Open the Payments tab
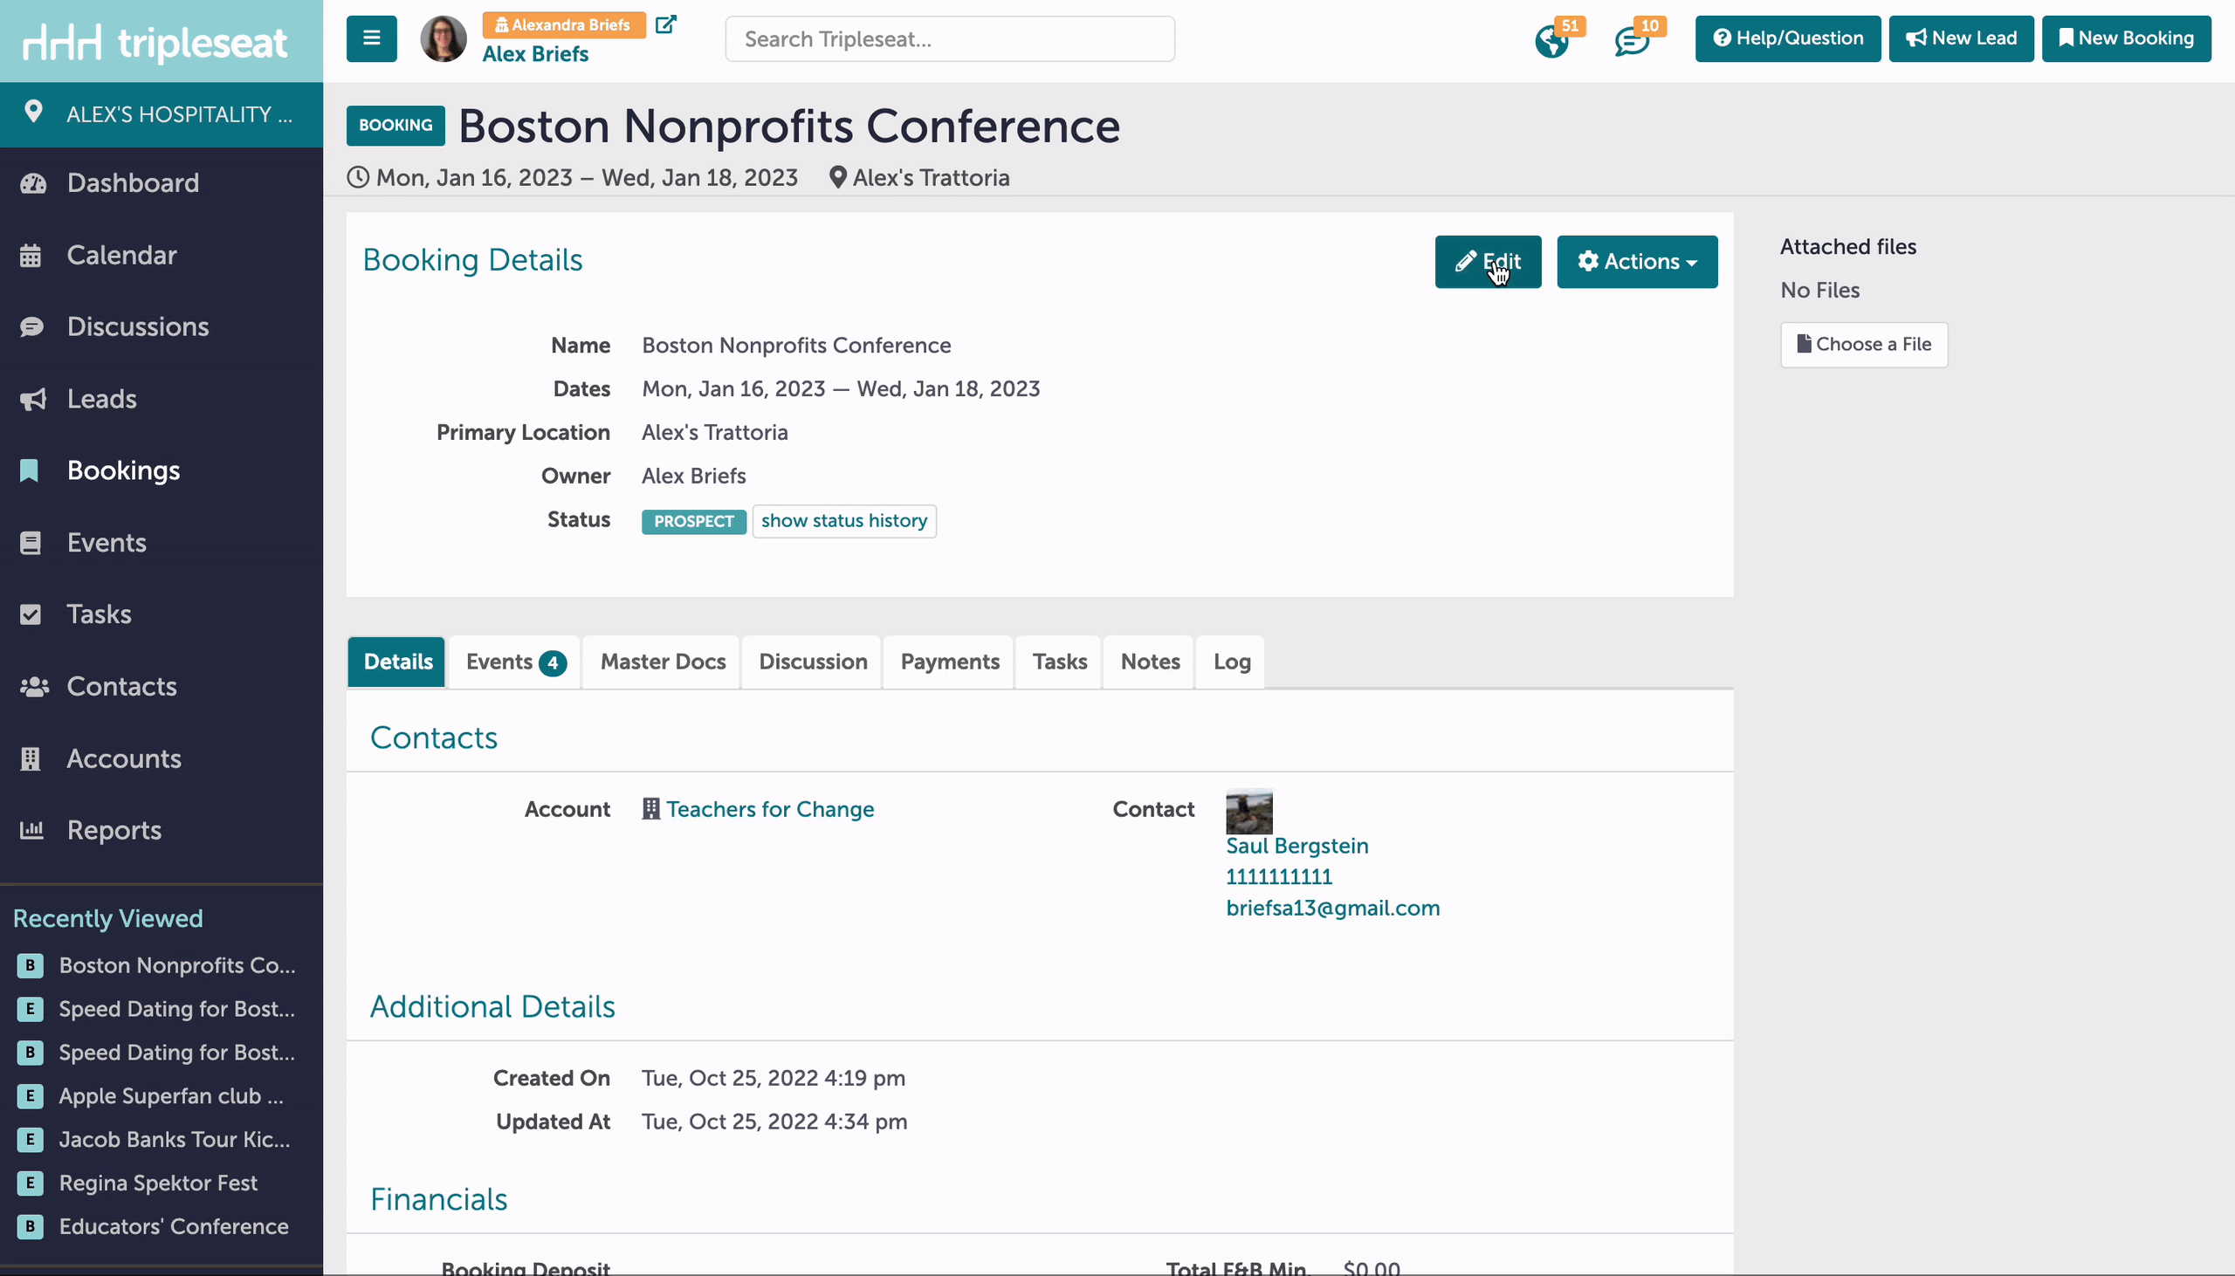Screen dimensions: 2235x1276 click(x=949, y=662)
